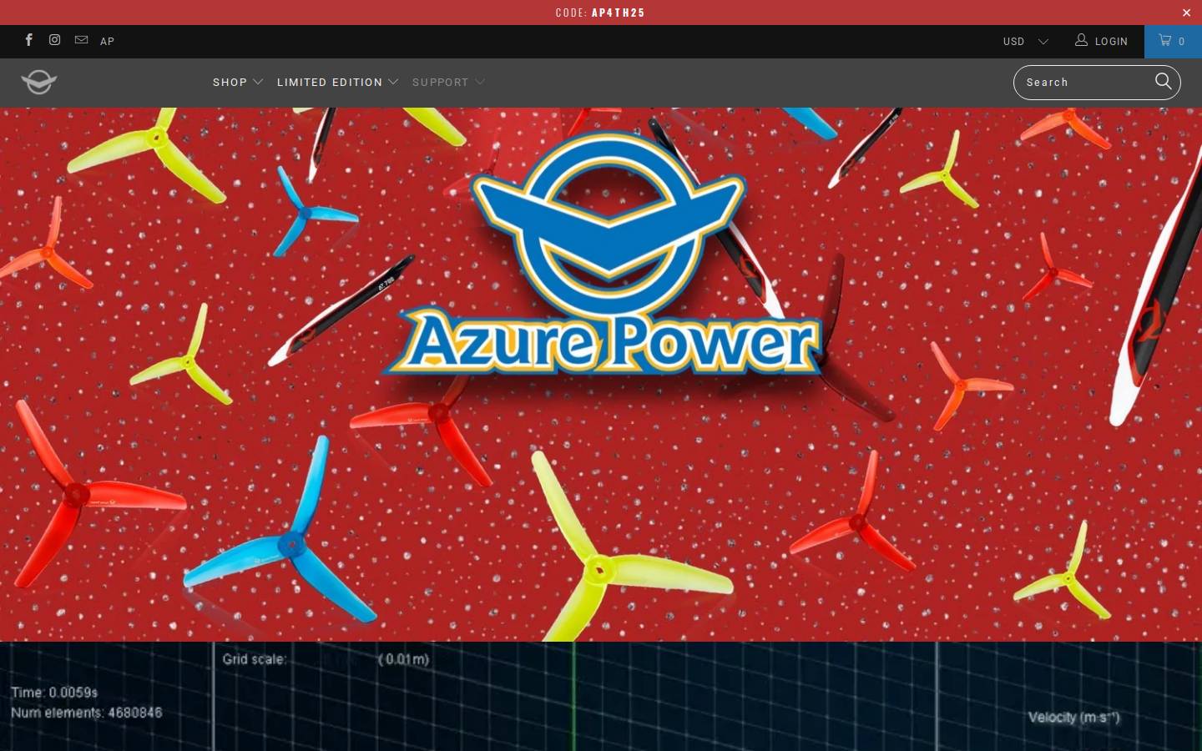Click the search magnifier icon
Viewport: 1202px width, 751px height.
click(1164, 82)
